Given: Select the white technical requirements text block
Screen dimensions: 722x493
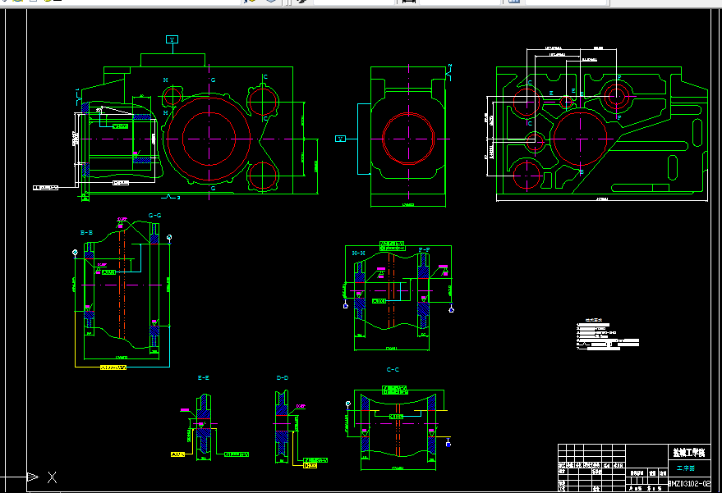Looking at the screenshot, I should click(607, 334).
